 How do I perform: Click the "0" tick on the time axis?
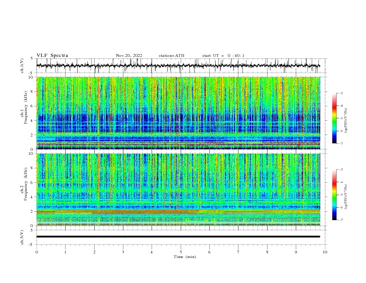(37, 252)
